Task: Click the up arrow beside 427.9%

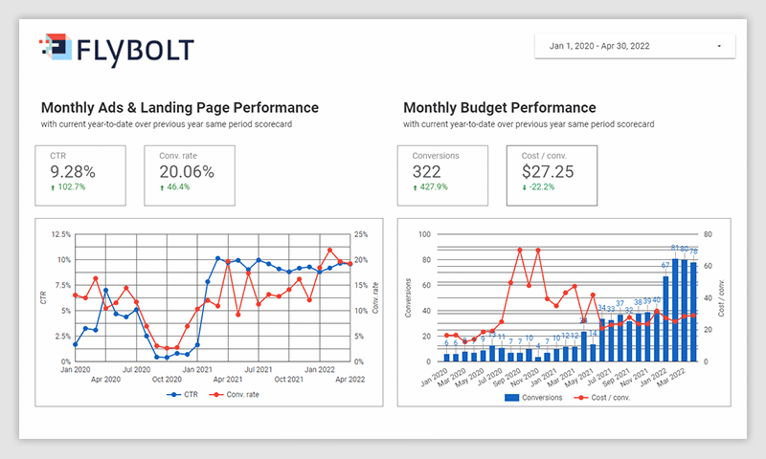Action: (415, 187)
